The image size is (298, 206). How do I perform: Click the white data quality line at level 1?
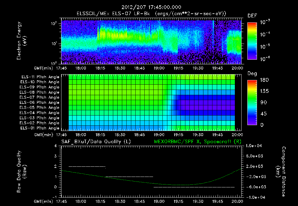(x=129, y=177)
